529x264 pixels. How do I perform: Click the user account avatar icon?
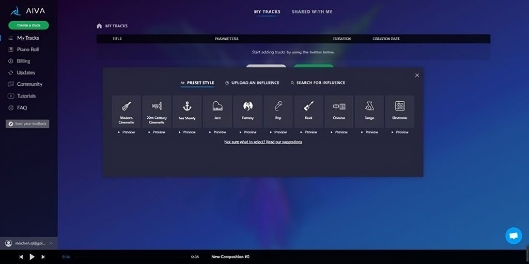point(8,243)
